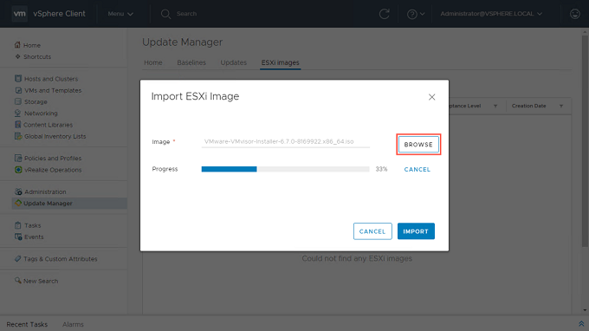The image size is (589, 331).
Task: Click the New Search icon
Action: (x=17, y=280)
